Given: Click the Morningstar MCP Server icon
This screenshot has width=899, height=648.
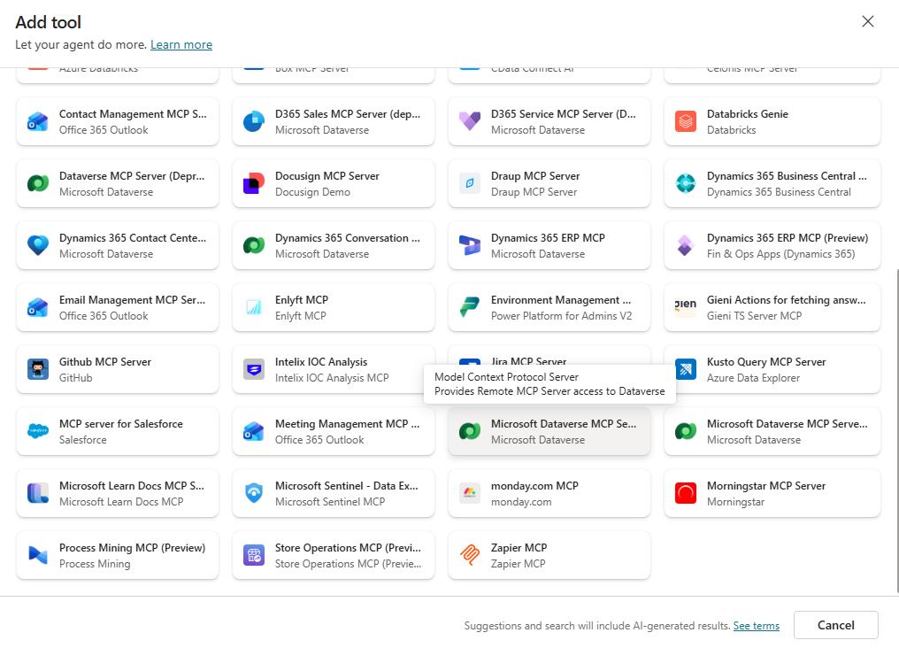Looking at the screenshot, I should [685, 493].
